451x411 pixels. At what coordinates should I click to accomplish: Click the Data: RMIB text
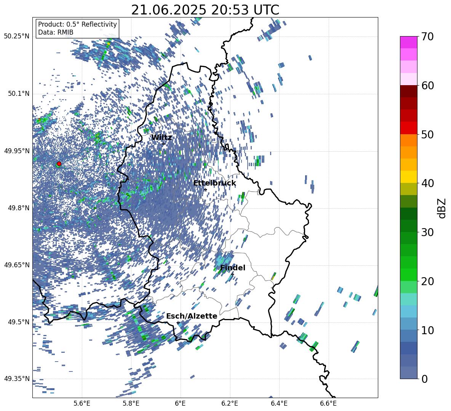click(56, 32)
